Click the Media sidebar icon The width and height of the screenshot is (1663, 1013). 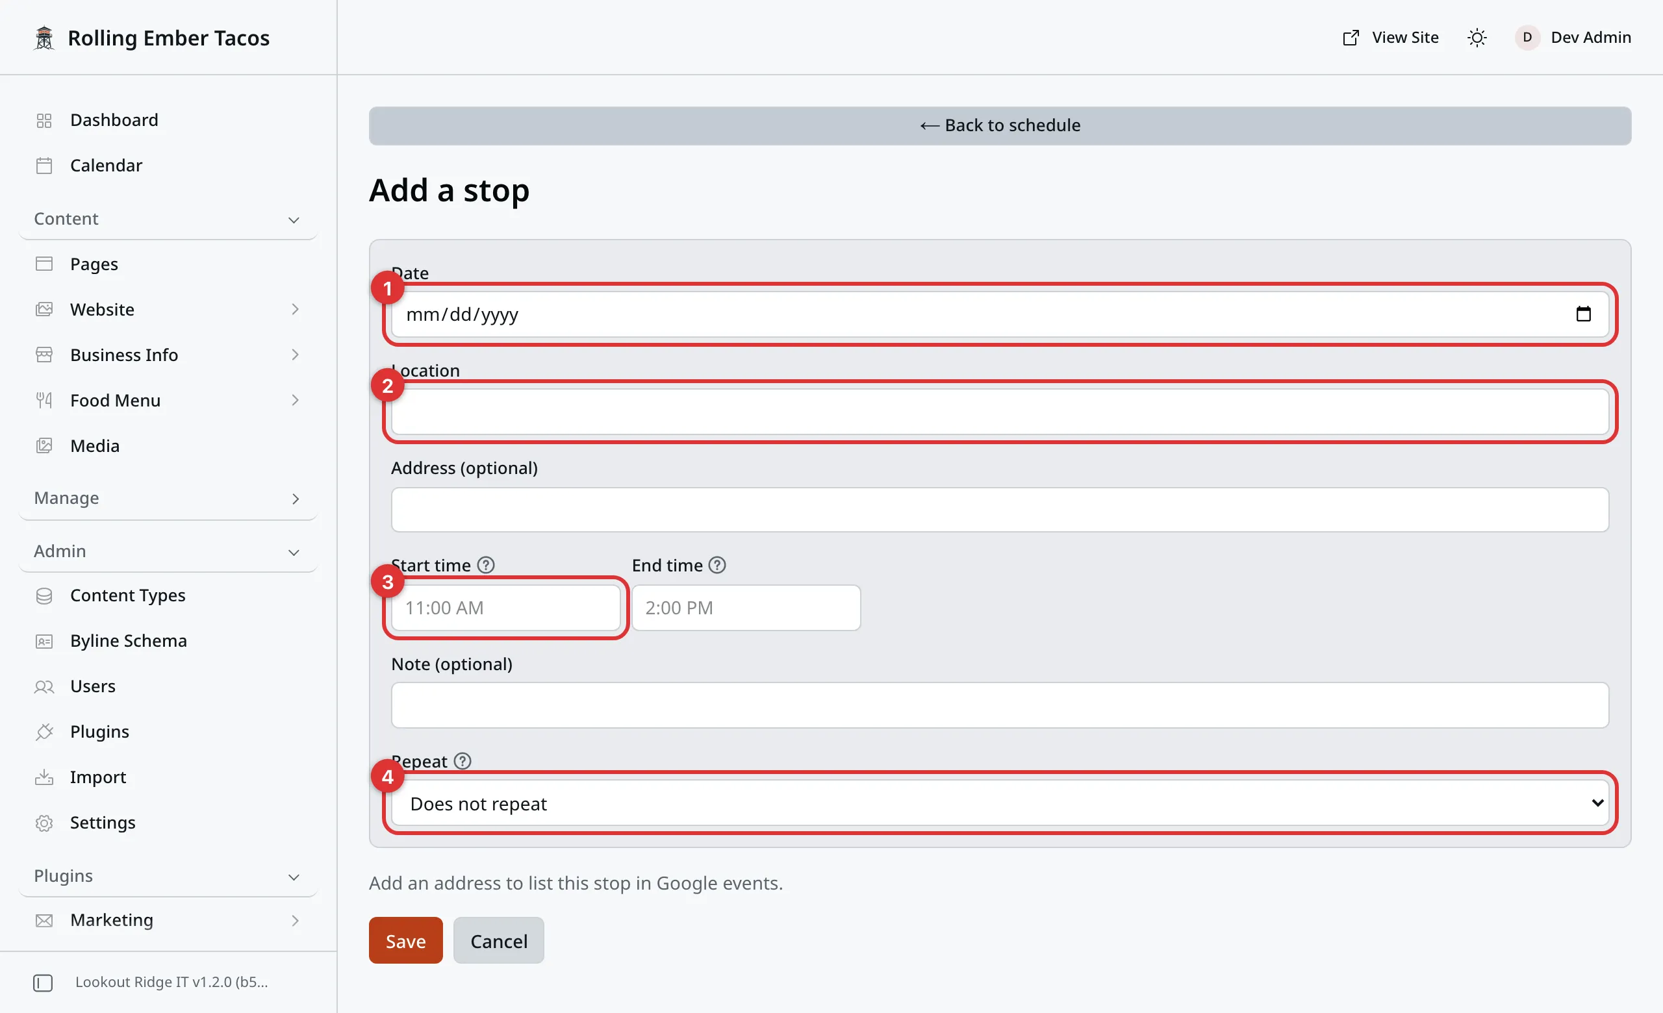(44, 446)
